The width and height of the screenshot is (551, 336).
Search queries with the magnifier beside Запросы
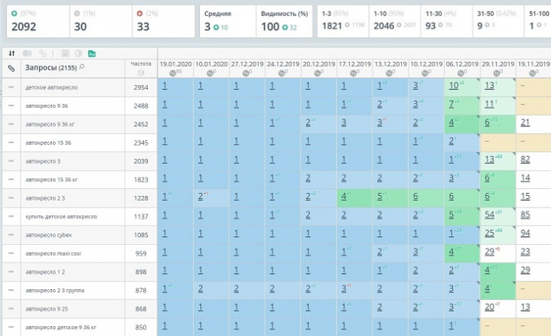click(x=82, y=68)
